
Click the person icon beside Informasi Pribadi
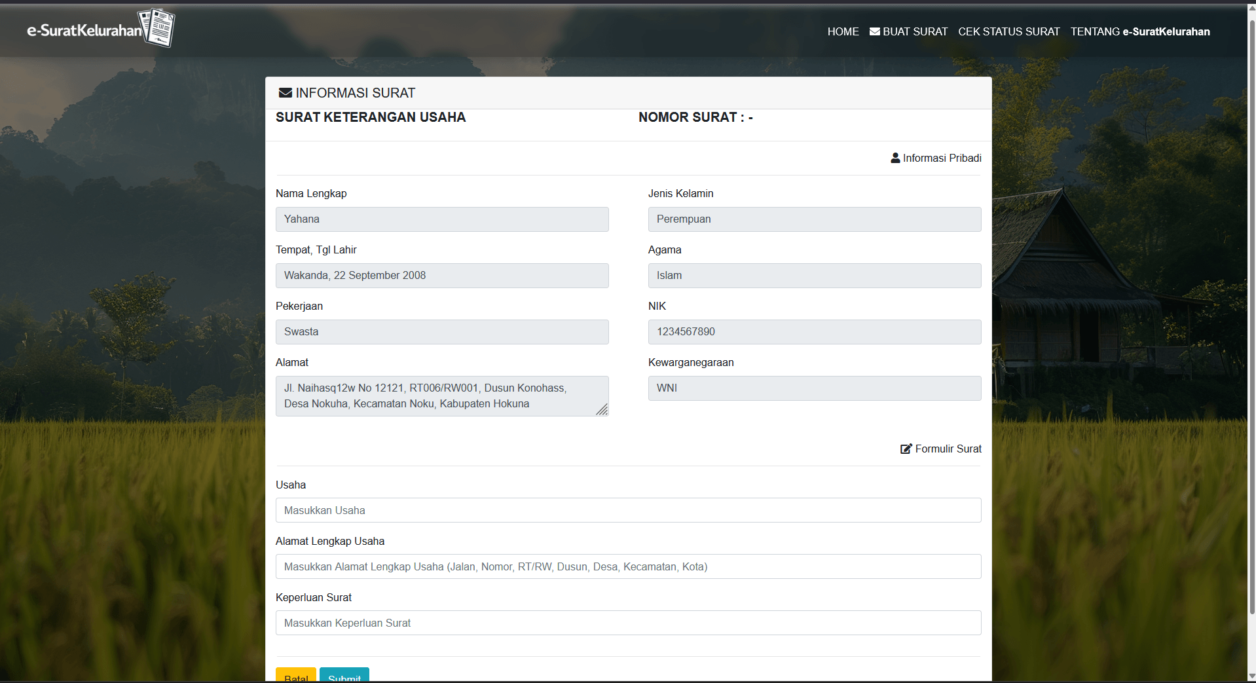pyautogui.click(x=895, y=158)
